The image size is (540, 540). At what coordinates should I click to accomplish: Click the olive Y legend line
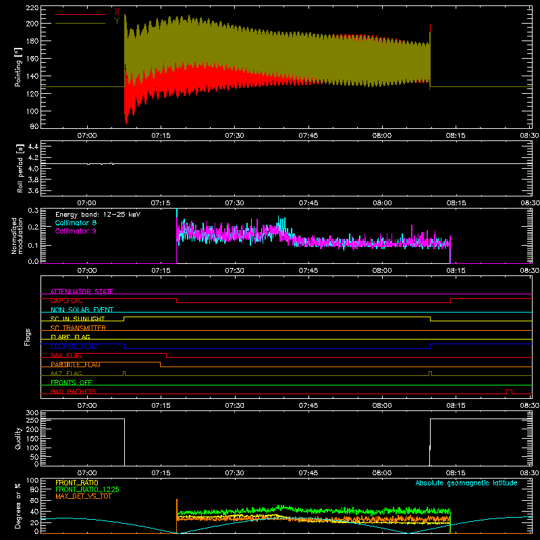pyautogui.click(x=80, y=23)
